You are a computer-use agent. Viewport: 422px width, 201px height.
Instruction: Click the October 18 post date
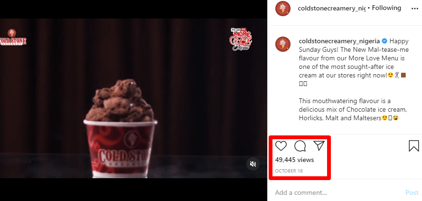tap(289, 171)
